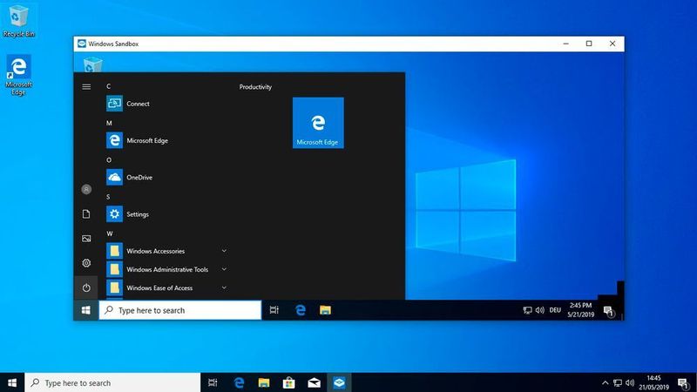Click letter M header in app list

(x=109, y=123)
